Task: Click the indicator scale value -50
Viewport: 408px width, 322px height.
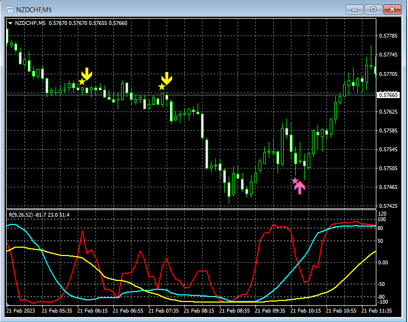Action: point(381,284)
